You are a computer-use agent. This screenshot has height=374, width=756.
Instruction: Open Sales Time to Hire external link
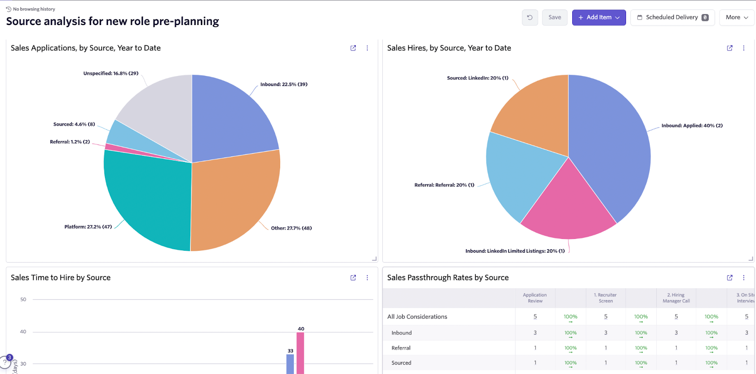tap(353, 278)
